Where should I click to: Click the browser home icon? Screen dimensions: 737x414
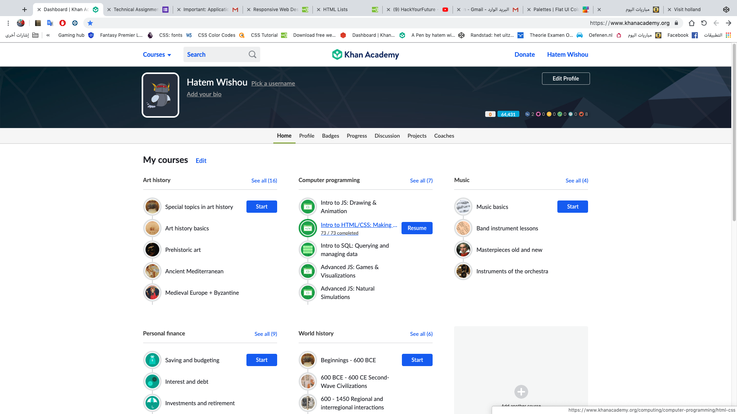pyautogui.click(x=692, y=23)
